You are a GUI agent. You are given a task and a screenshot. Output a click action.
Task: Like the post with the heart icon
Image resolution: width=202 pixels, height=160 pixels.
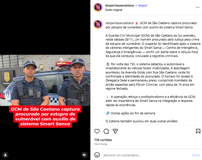[x=97, y=131]
